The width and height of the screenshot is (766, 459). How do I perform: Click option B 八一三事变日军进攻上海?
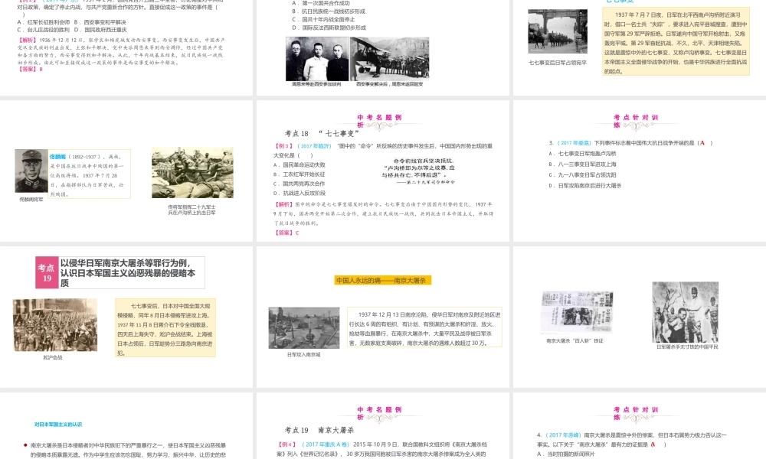coord(582,164)
